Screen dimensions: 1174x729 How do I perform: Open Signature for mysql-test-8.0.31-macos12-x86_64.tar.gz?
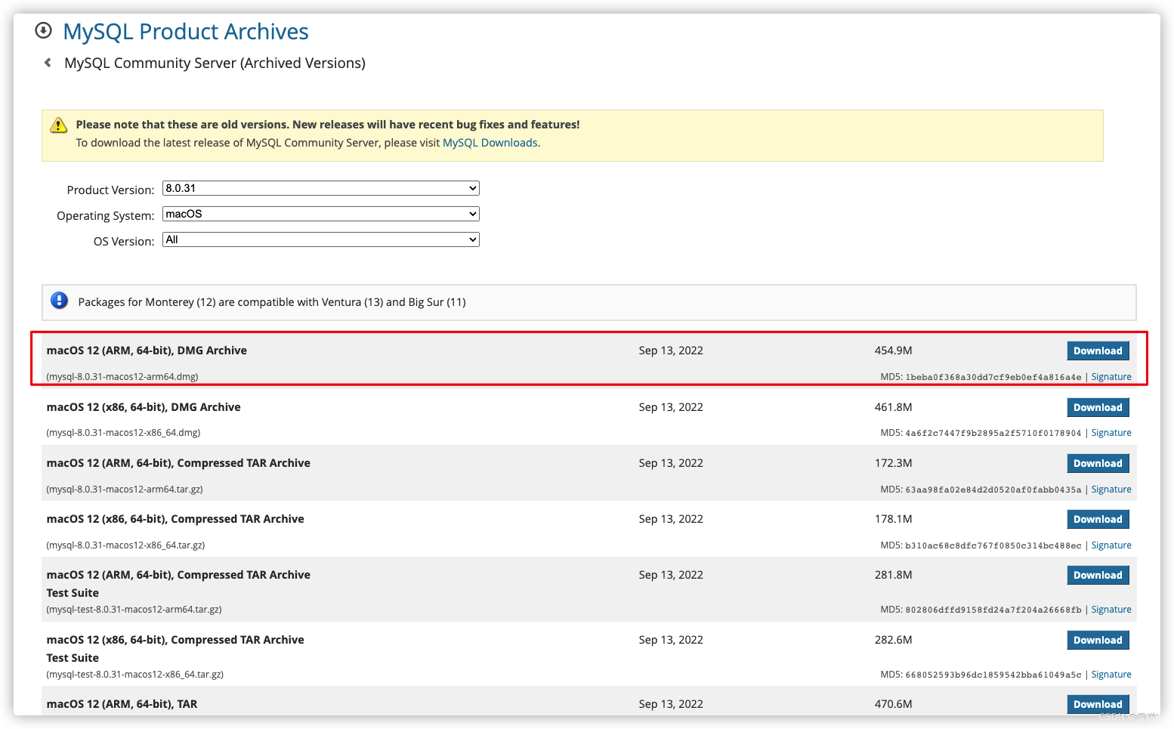(1111, 675)
